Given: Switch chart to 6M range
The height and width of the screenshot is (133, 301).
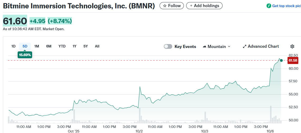Looking at the screenshot, I should (49, 46).
